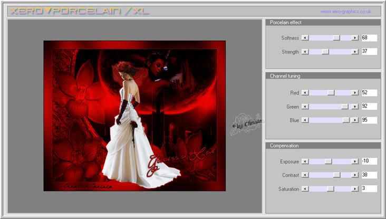The image size is (386, 219).
Task: Click the Exposure value field showing -10
Action: [369, 161]
